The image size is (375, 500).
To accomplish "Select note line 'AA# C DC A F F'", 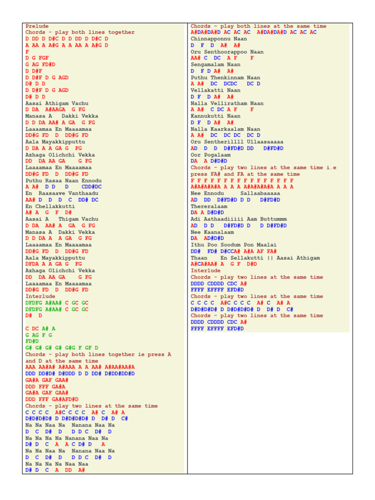I will point(222,58).
